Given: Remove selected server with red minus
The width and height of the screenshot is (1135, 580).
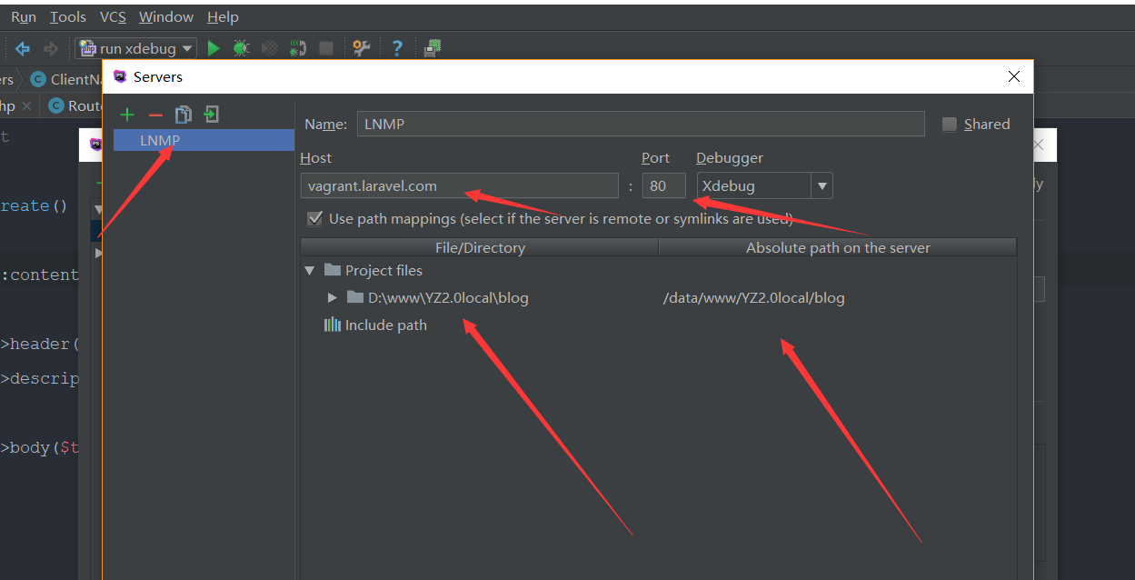Looking at the screenshot, I should [x=155, y=115].
